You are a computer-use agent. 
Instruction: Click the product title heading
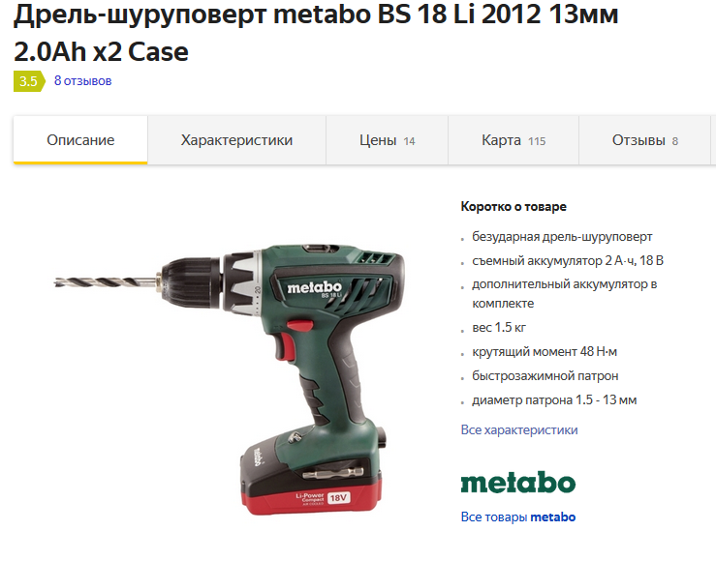point(316,33)
